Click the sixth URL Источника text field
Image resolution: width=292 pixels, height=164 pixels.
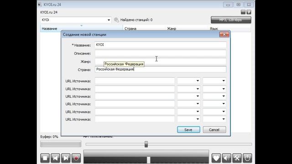click(x=135, y=119)
